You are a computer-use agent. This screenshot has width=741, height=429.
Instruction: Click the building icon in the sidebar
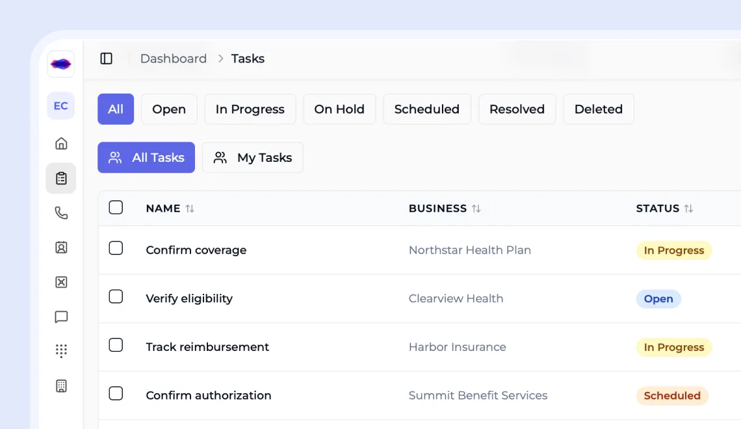coord(61,386)
